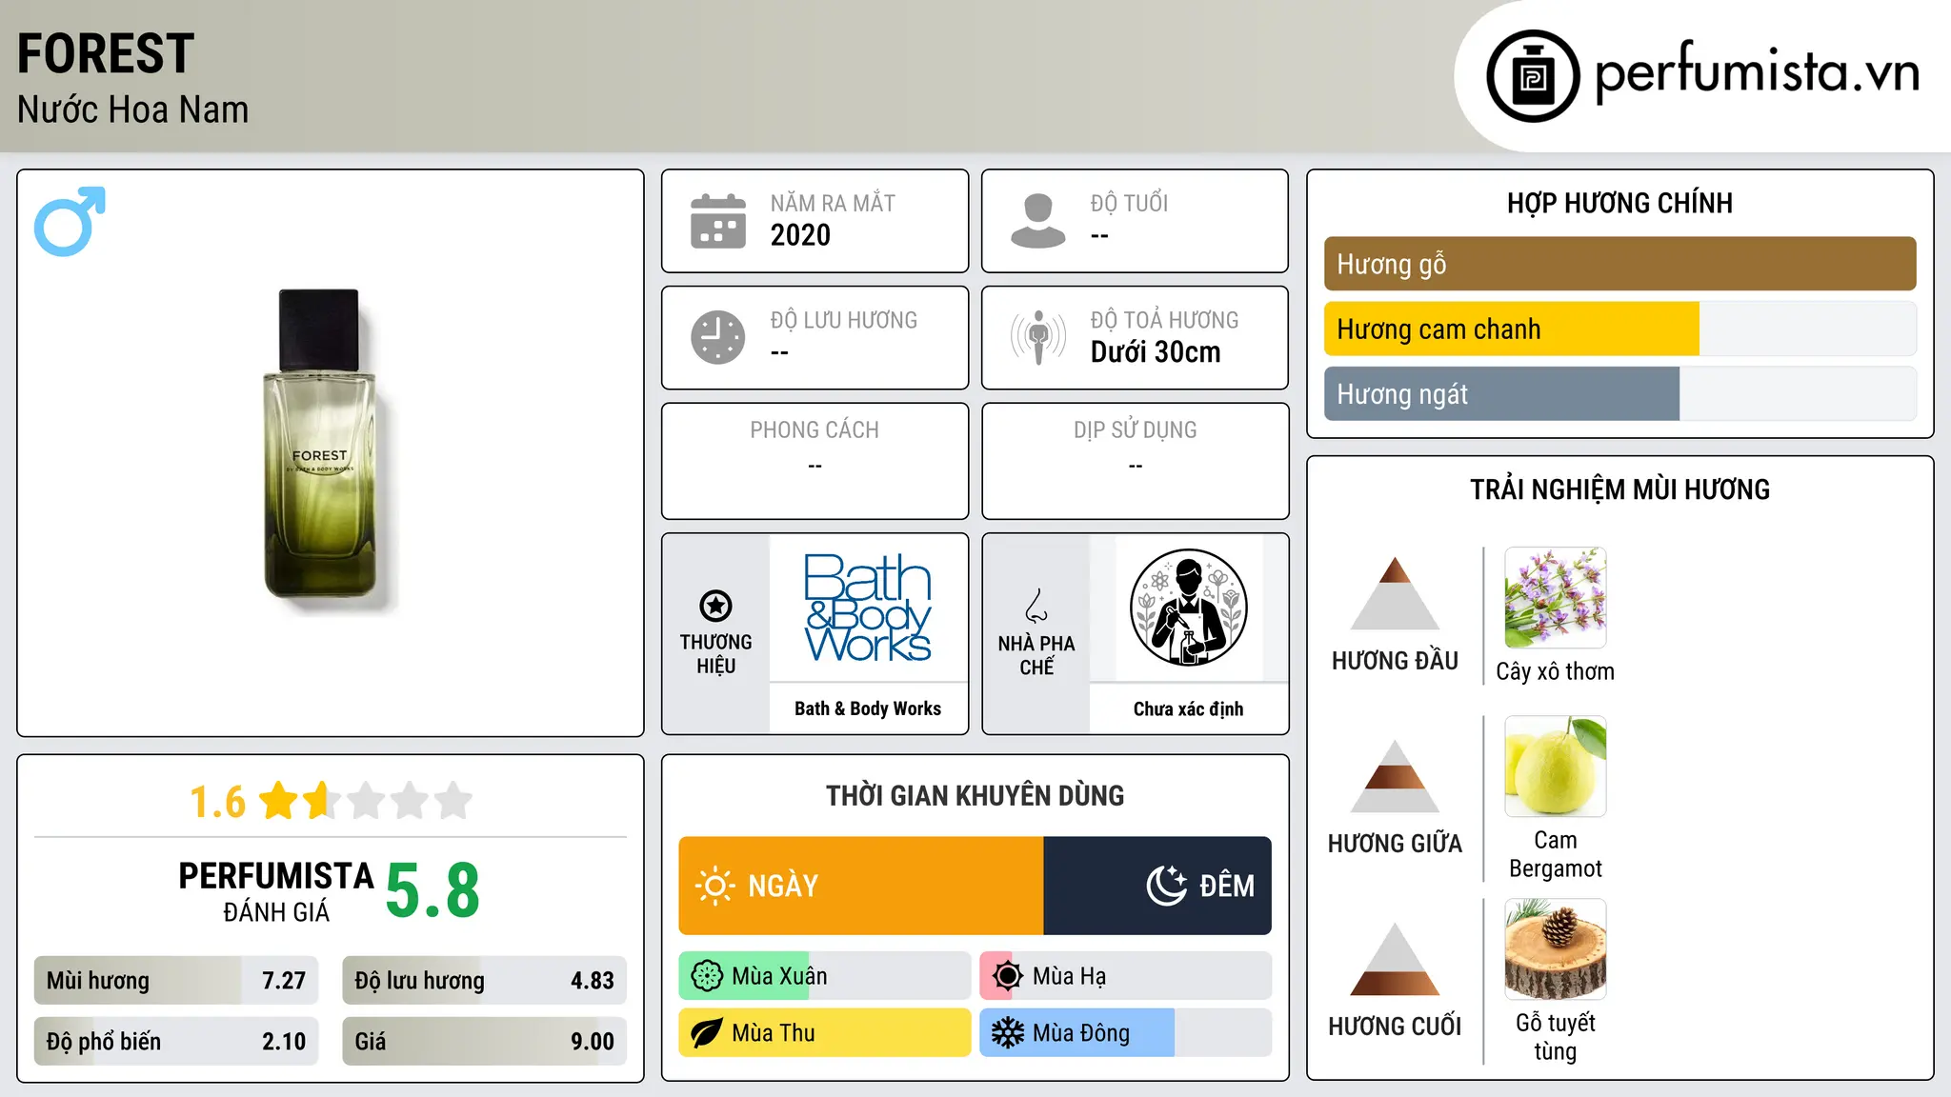The height and width of the screenshot is (1097, 1951).
Task: Open the Cam Bergamot note image
Action: tap(1555, 767)
